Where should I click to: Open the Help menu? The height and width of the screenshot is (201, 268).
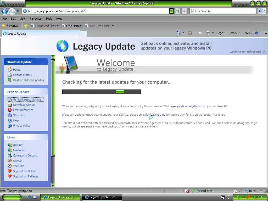pyautogui.click(x=59, y=19)
